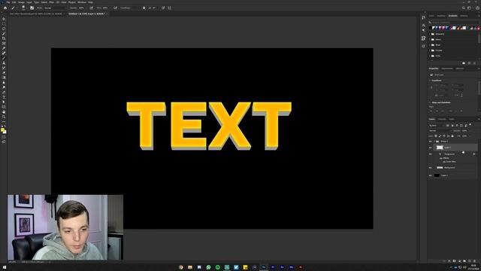Screen dimensions: 481x271
Task: Collapse the Align and Distribute section
Action: click(x=429, y=102)
